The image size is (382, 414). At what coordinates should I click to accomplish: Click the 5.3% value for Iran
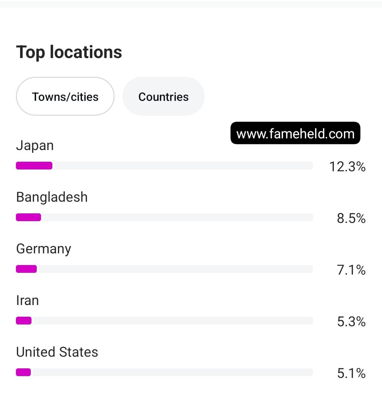point(351,321)
